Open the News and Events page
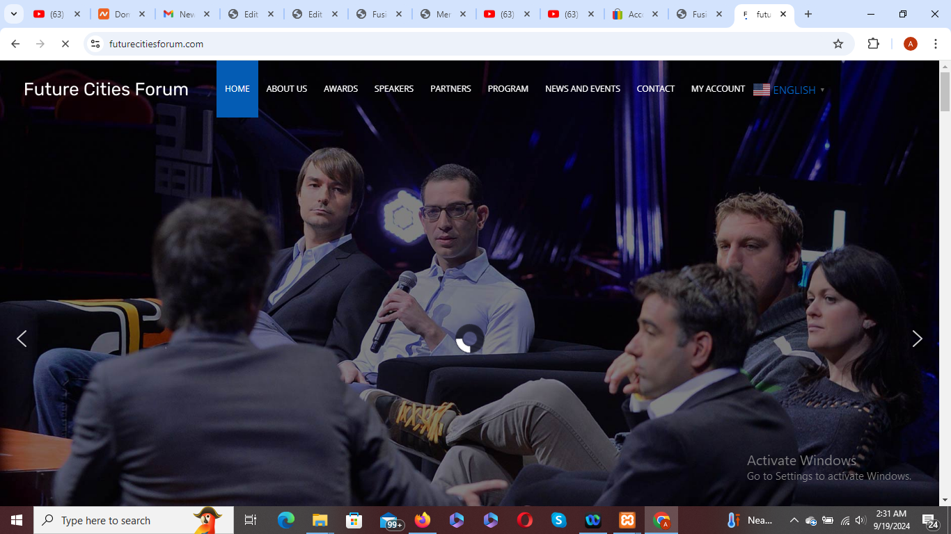Image resolution: width=951 pixels, height=534 pixels. pos(582,89)
